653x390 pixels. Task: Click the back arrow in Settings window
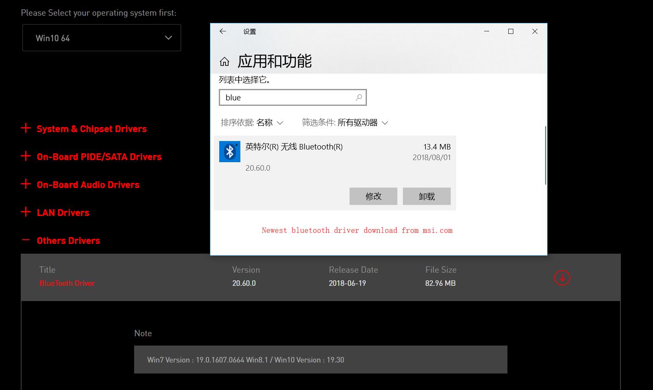(x=223, y=31)
